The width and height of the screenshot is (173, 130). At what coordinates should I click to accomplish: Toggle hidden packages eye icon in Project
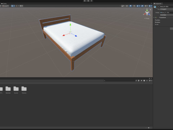[150, 81]
